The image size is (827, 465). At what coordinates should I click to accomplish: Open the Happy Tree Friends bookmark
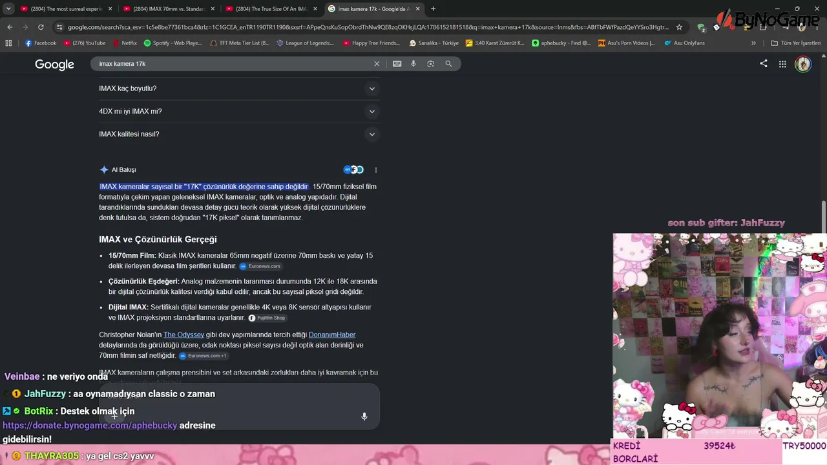[372, 43]
